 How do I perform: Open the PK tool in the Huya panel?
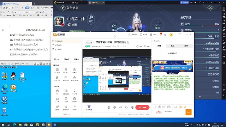[57, 92]
